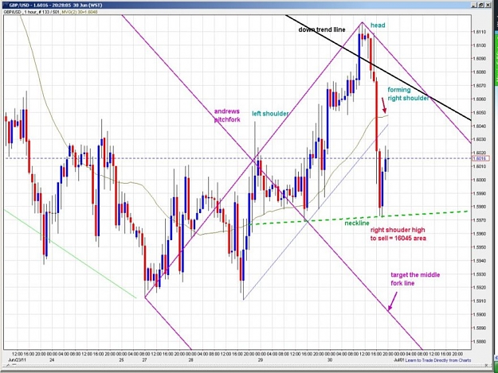Open the Learn to Trade Directly from Charts link

click(x=438, y=360)
